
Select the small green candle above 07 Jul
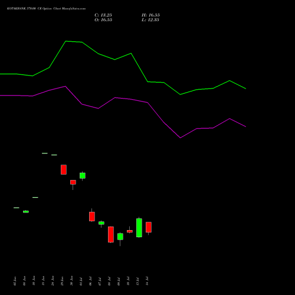(101, 223)
